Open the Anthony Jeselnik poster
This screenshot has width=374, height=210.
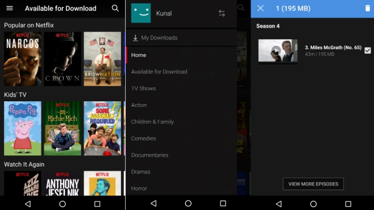(63, 183)
